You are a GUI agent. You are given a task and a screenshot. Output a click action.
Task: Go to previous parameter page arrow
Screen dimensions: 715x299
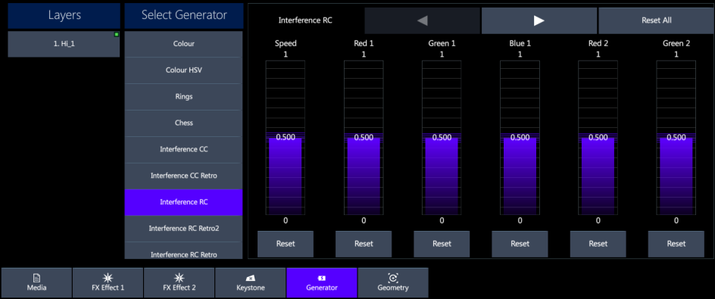[422, 20]
